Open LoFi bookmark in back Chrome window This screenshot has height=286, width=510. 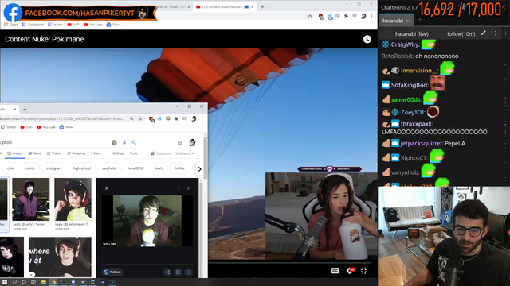click(74, 25)
